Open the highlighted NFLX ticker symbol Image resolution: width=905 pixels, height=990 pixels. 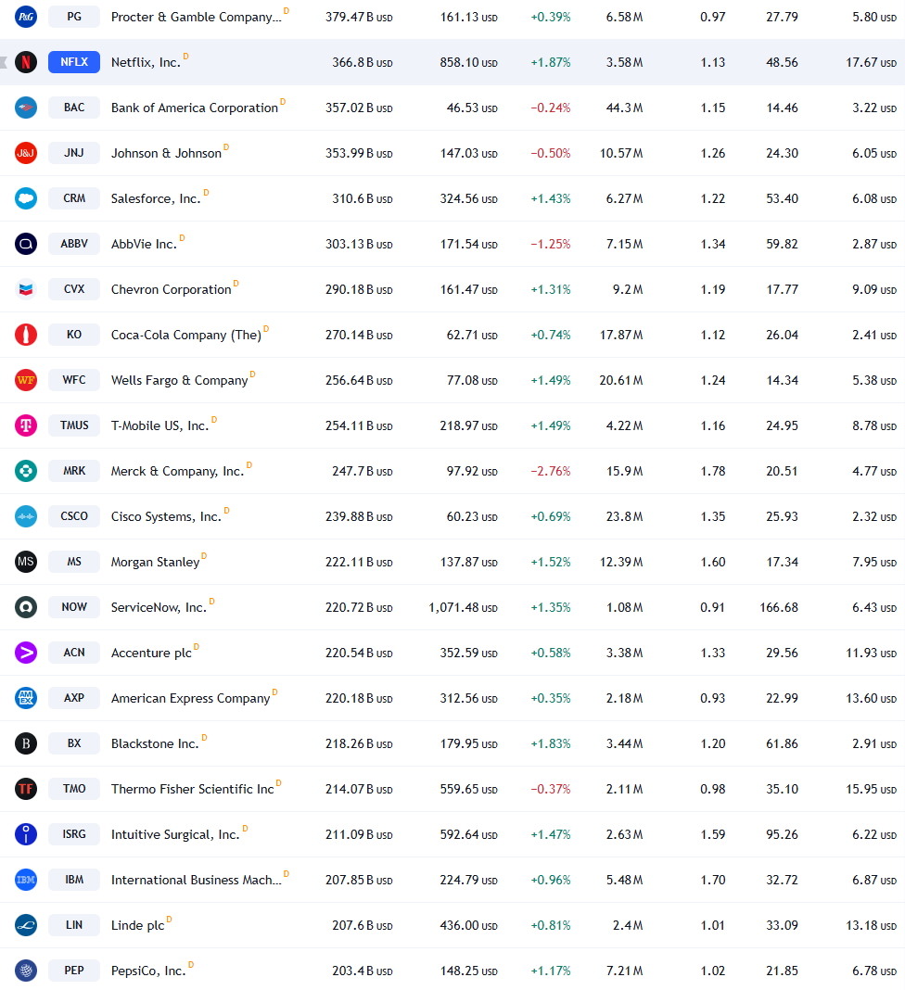tap(74, 62)
